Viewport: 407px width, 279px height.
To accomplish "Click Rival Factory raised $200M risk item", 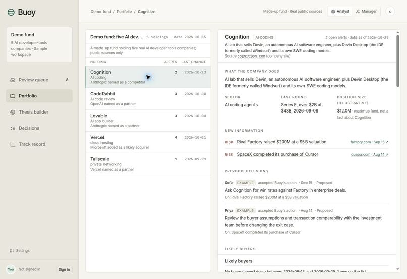I will pos(282,142).
